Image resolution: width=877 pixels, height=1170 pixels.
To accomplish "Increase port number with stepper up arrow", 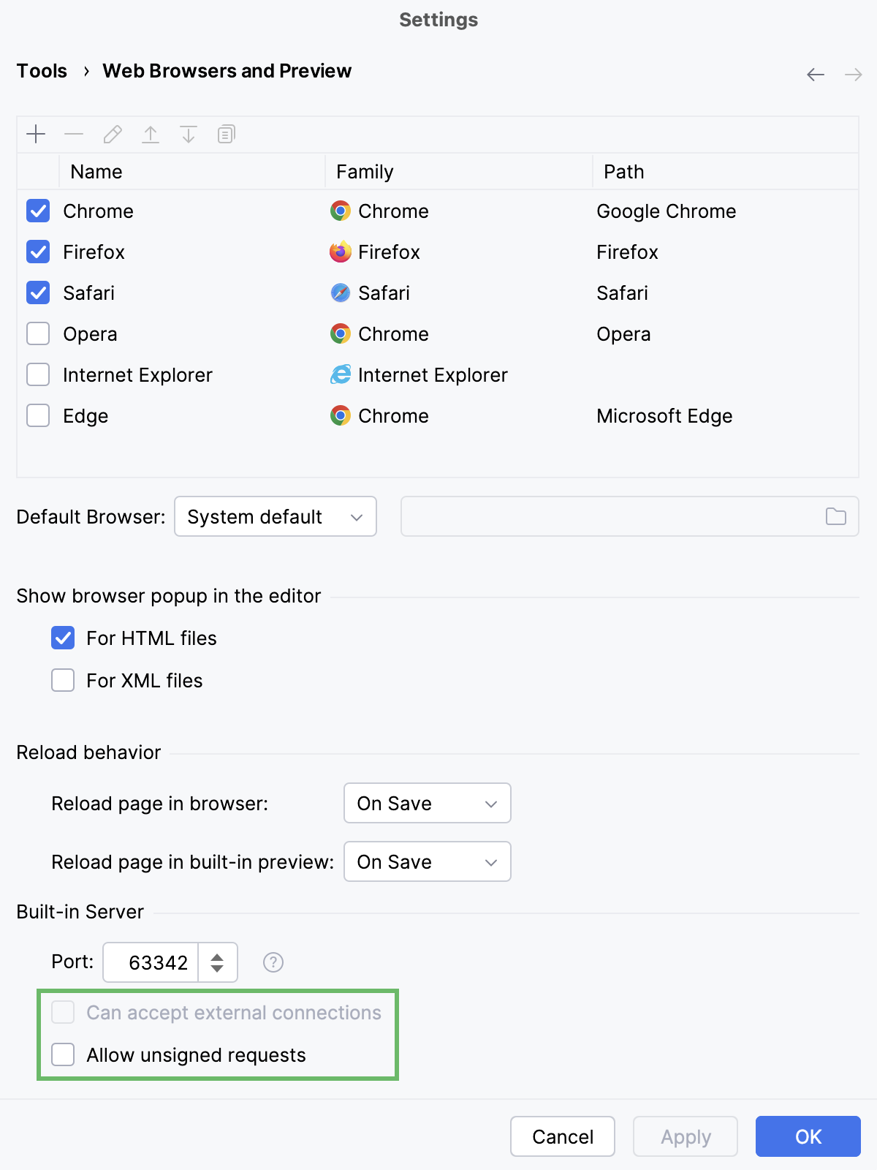I will [217, 956].
